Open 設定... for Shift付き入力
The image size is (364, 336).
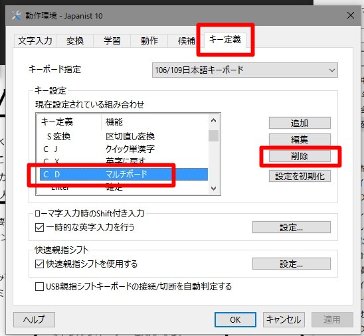tap(292, 227)
